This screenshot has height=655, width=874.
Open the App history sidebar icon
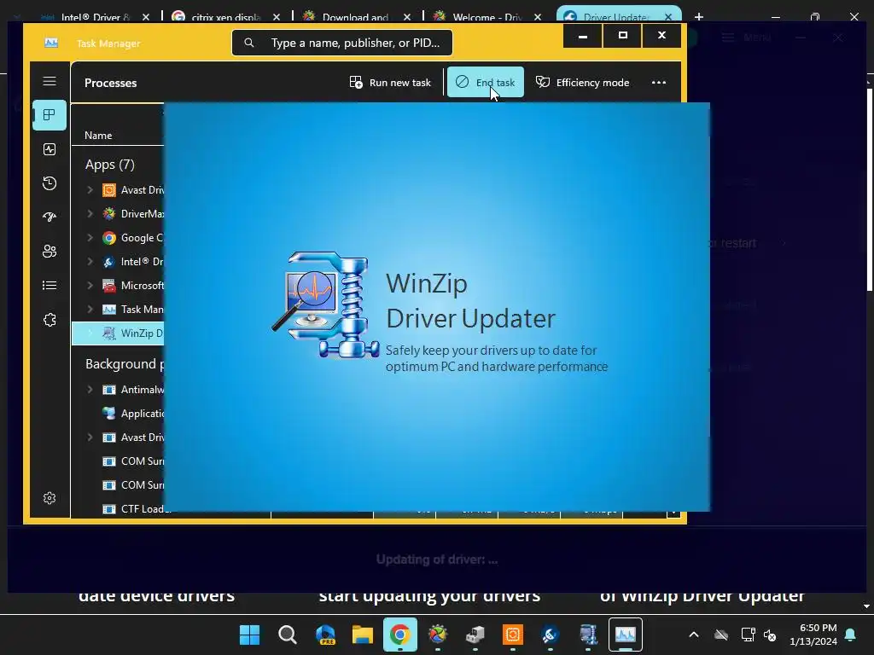(x=50, y=183)
